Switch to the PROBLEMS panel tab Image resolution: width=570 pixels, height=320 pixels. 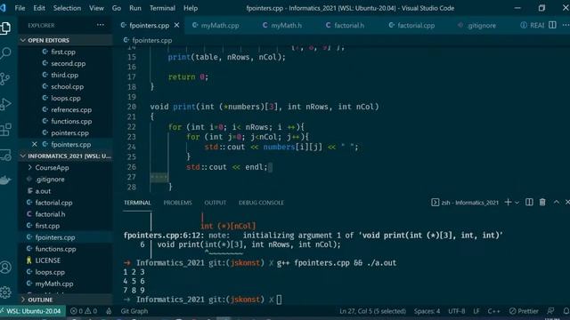(x=177, y=203)
